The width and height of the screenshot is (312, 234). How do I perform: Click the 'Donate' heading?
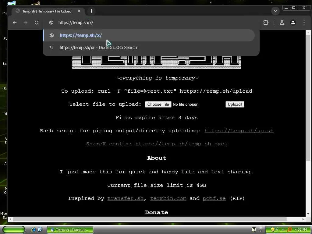tap(157, 212)
